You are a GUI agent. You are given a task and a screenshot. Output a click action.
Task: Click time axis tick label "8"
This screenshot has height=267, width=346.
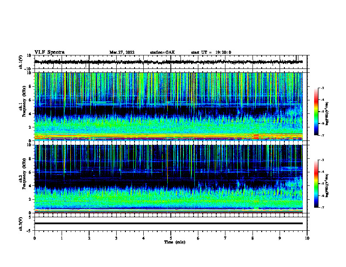click(253, 238)
